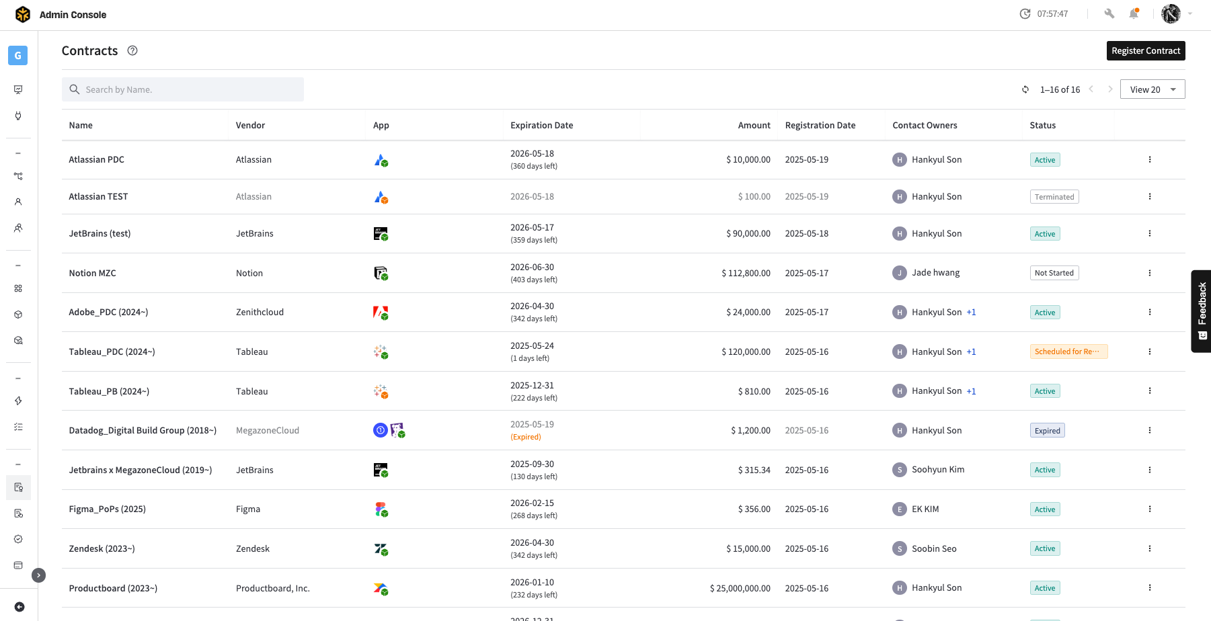Click the Scheduled for Re… status badge
The image size is (1211, 621).
1068,351
